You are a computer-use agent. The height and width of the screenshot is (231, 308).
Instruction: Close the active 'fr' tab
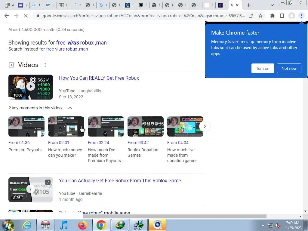pos(237,5)
